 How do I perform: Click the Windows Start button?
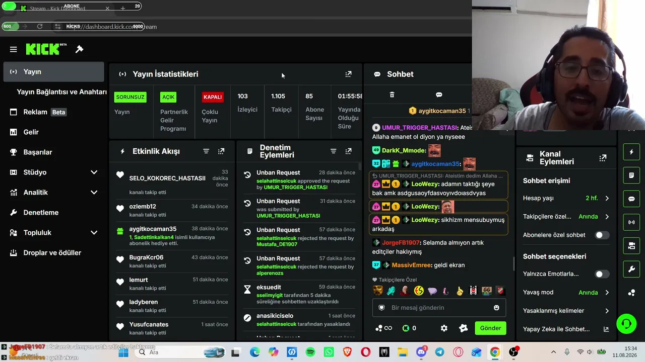[123, 352]
